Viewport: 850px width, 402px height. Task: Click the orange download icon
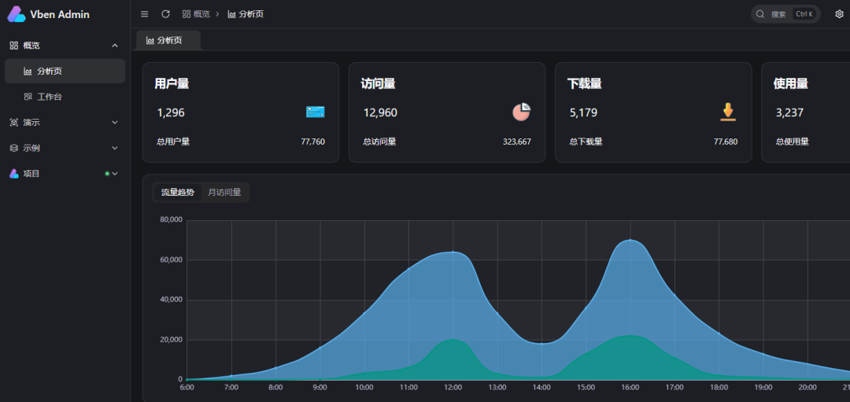pos(728,112)
